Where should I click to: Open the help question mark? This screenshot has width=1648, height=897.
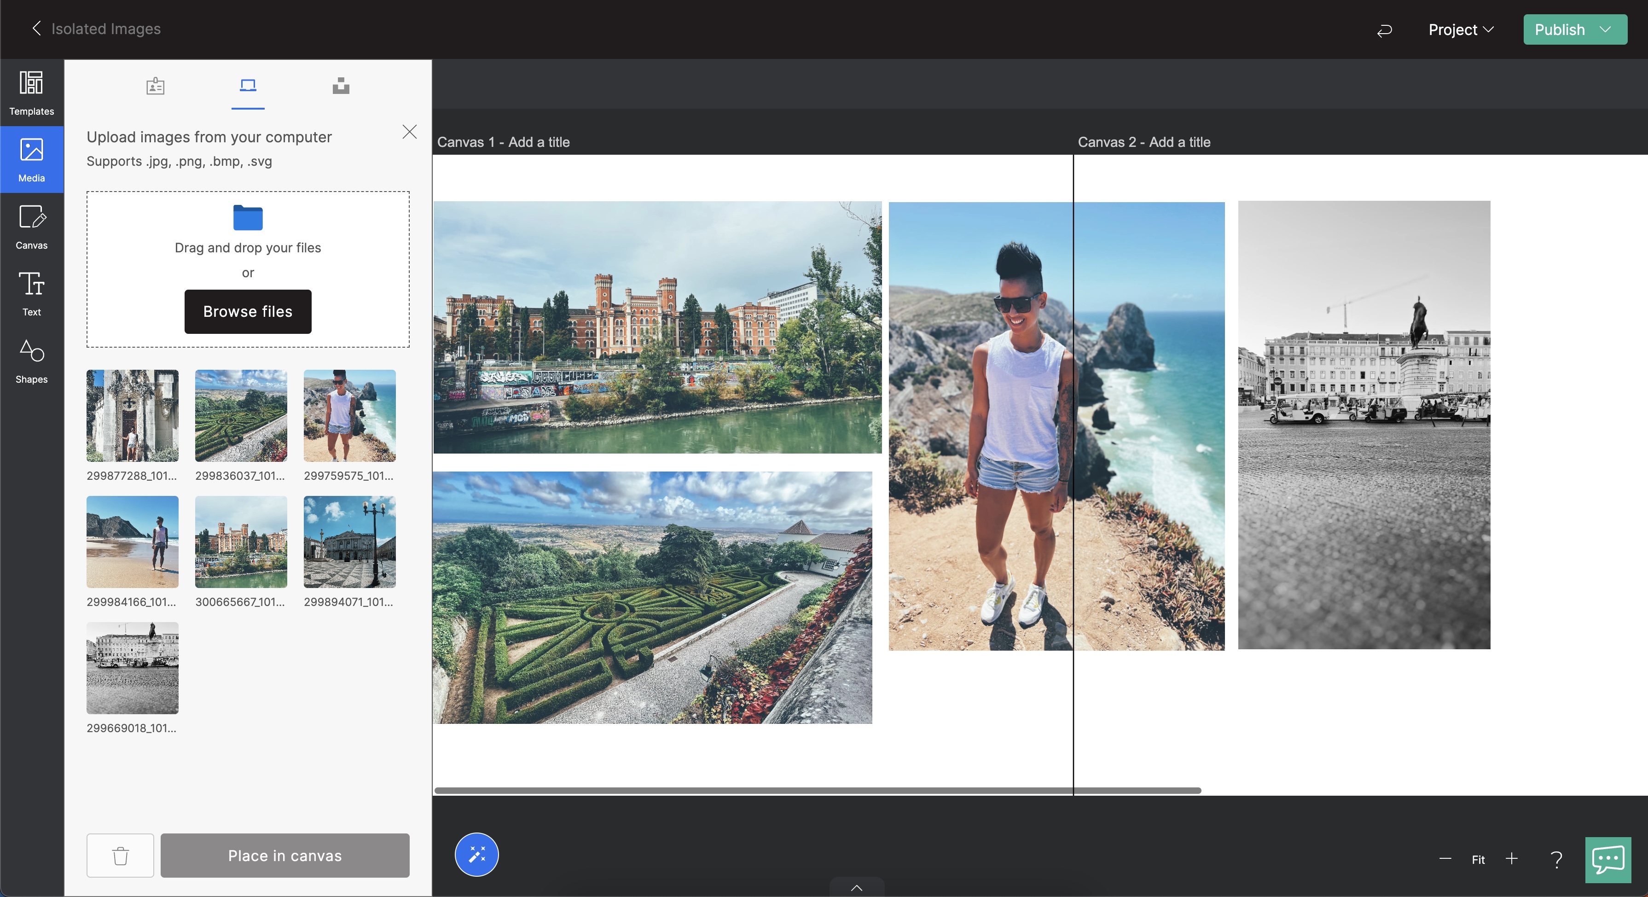[x=1556, y=859]
